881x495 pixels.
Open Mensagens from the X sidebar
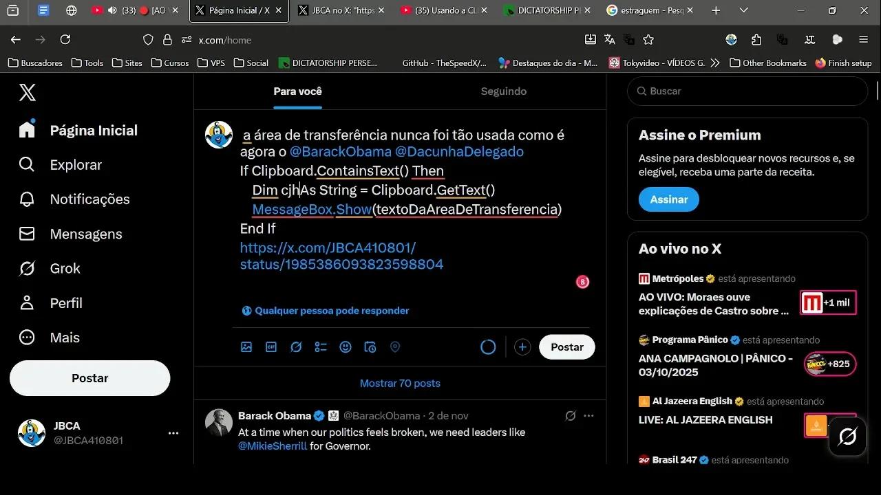(x=70, y=234)
